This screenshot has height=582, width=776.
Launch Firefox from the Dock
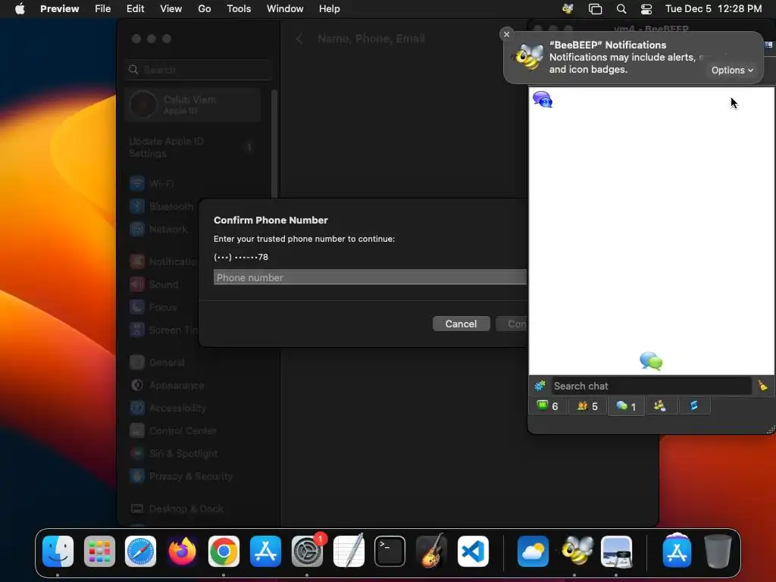[182, 552]
